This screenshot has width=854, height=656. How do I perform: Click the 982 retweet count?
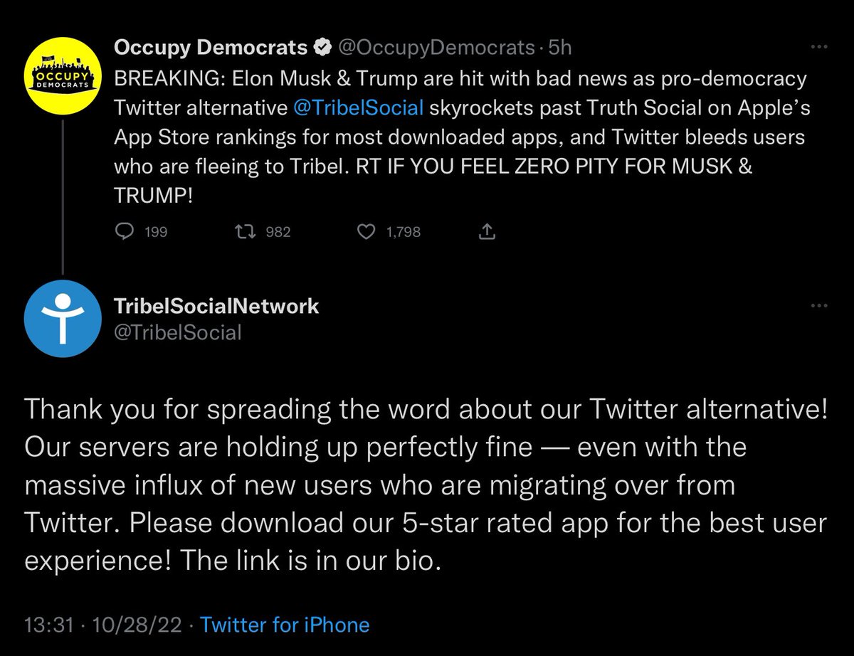pyautogui.click(x=278, y=232)
